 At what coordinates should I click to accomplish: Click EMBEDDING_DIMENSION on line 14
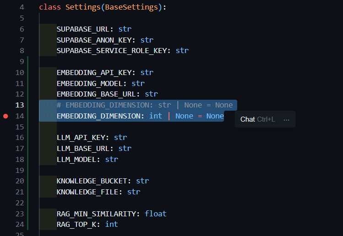coord(98,116)
